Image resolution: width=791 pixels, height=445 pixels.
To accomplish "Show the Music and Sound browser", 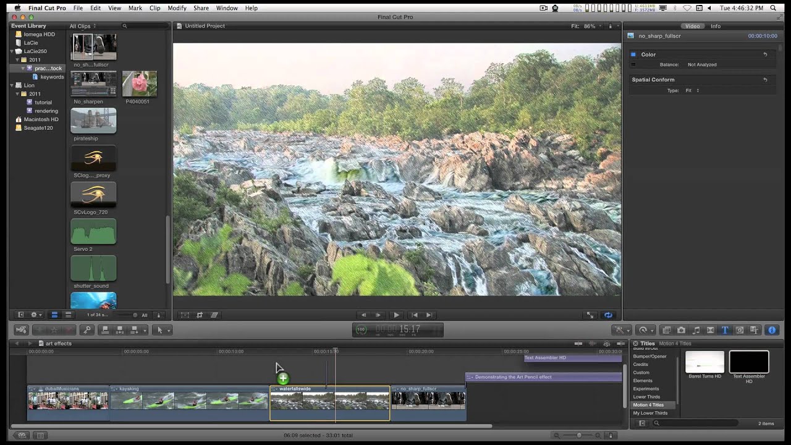I will 696,330.
